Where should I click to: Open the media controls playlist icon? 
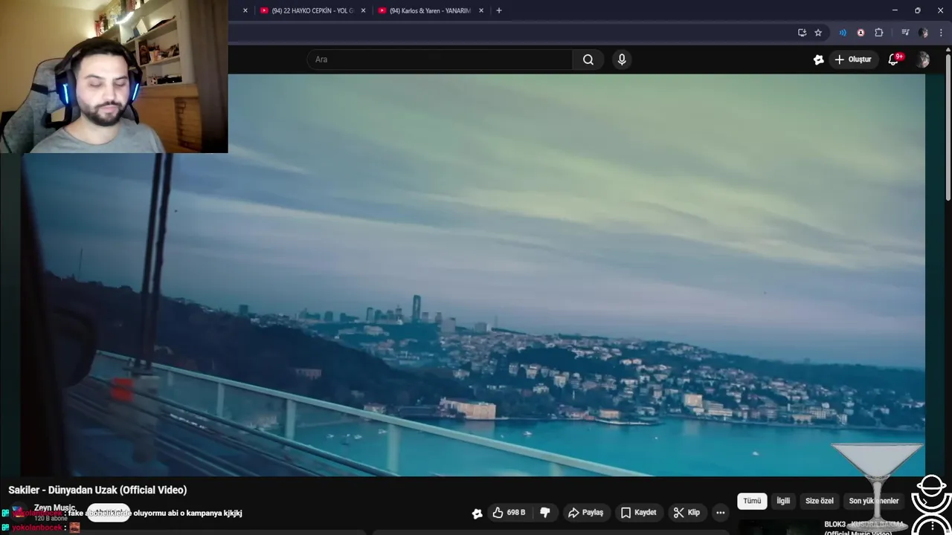[905, 33]
